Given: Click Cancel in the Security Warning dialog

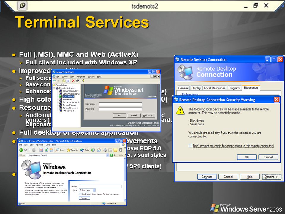Looking at the screenshot, I should point(268,157).
